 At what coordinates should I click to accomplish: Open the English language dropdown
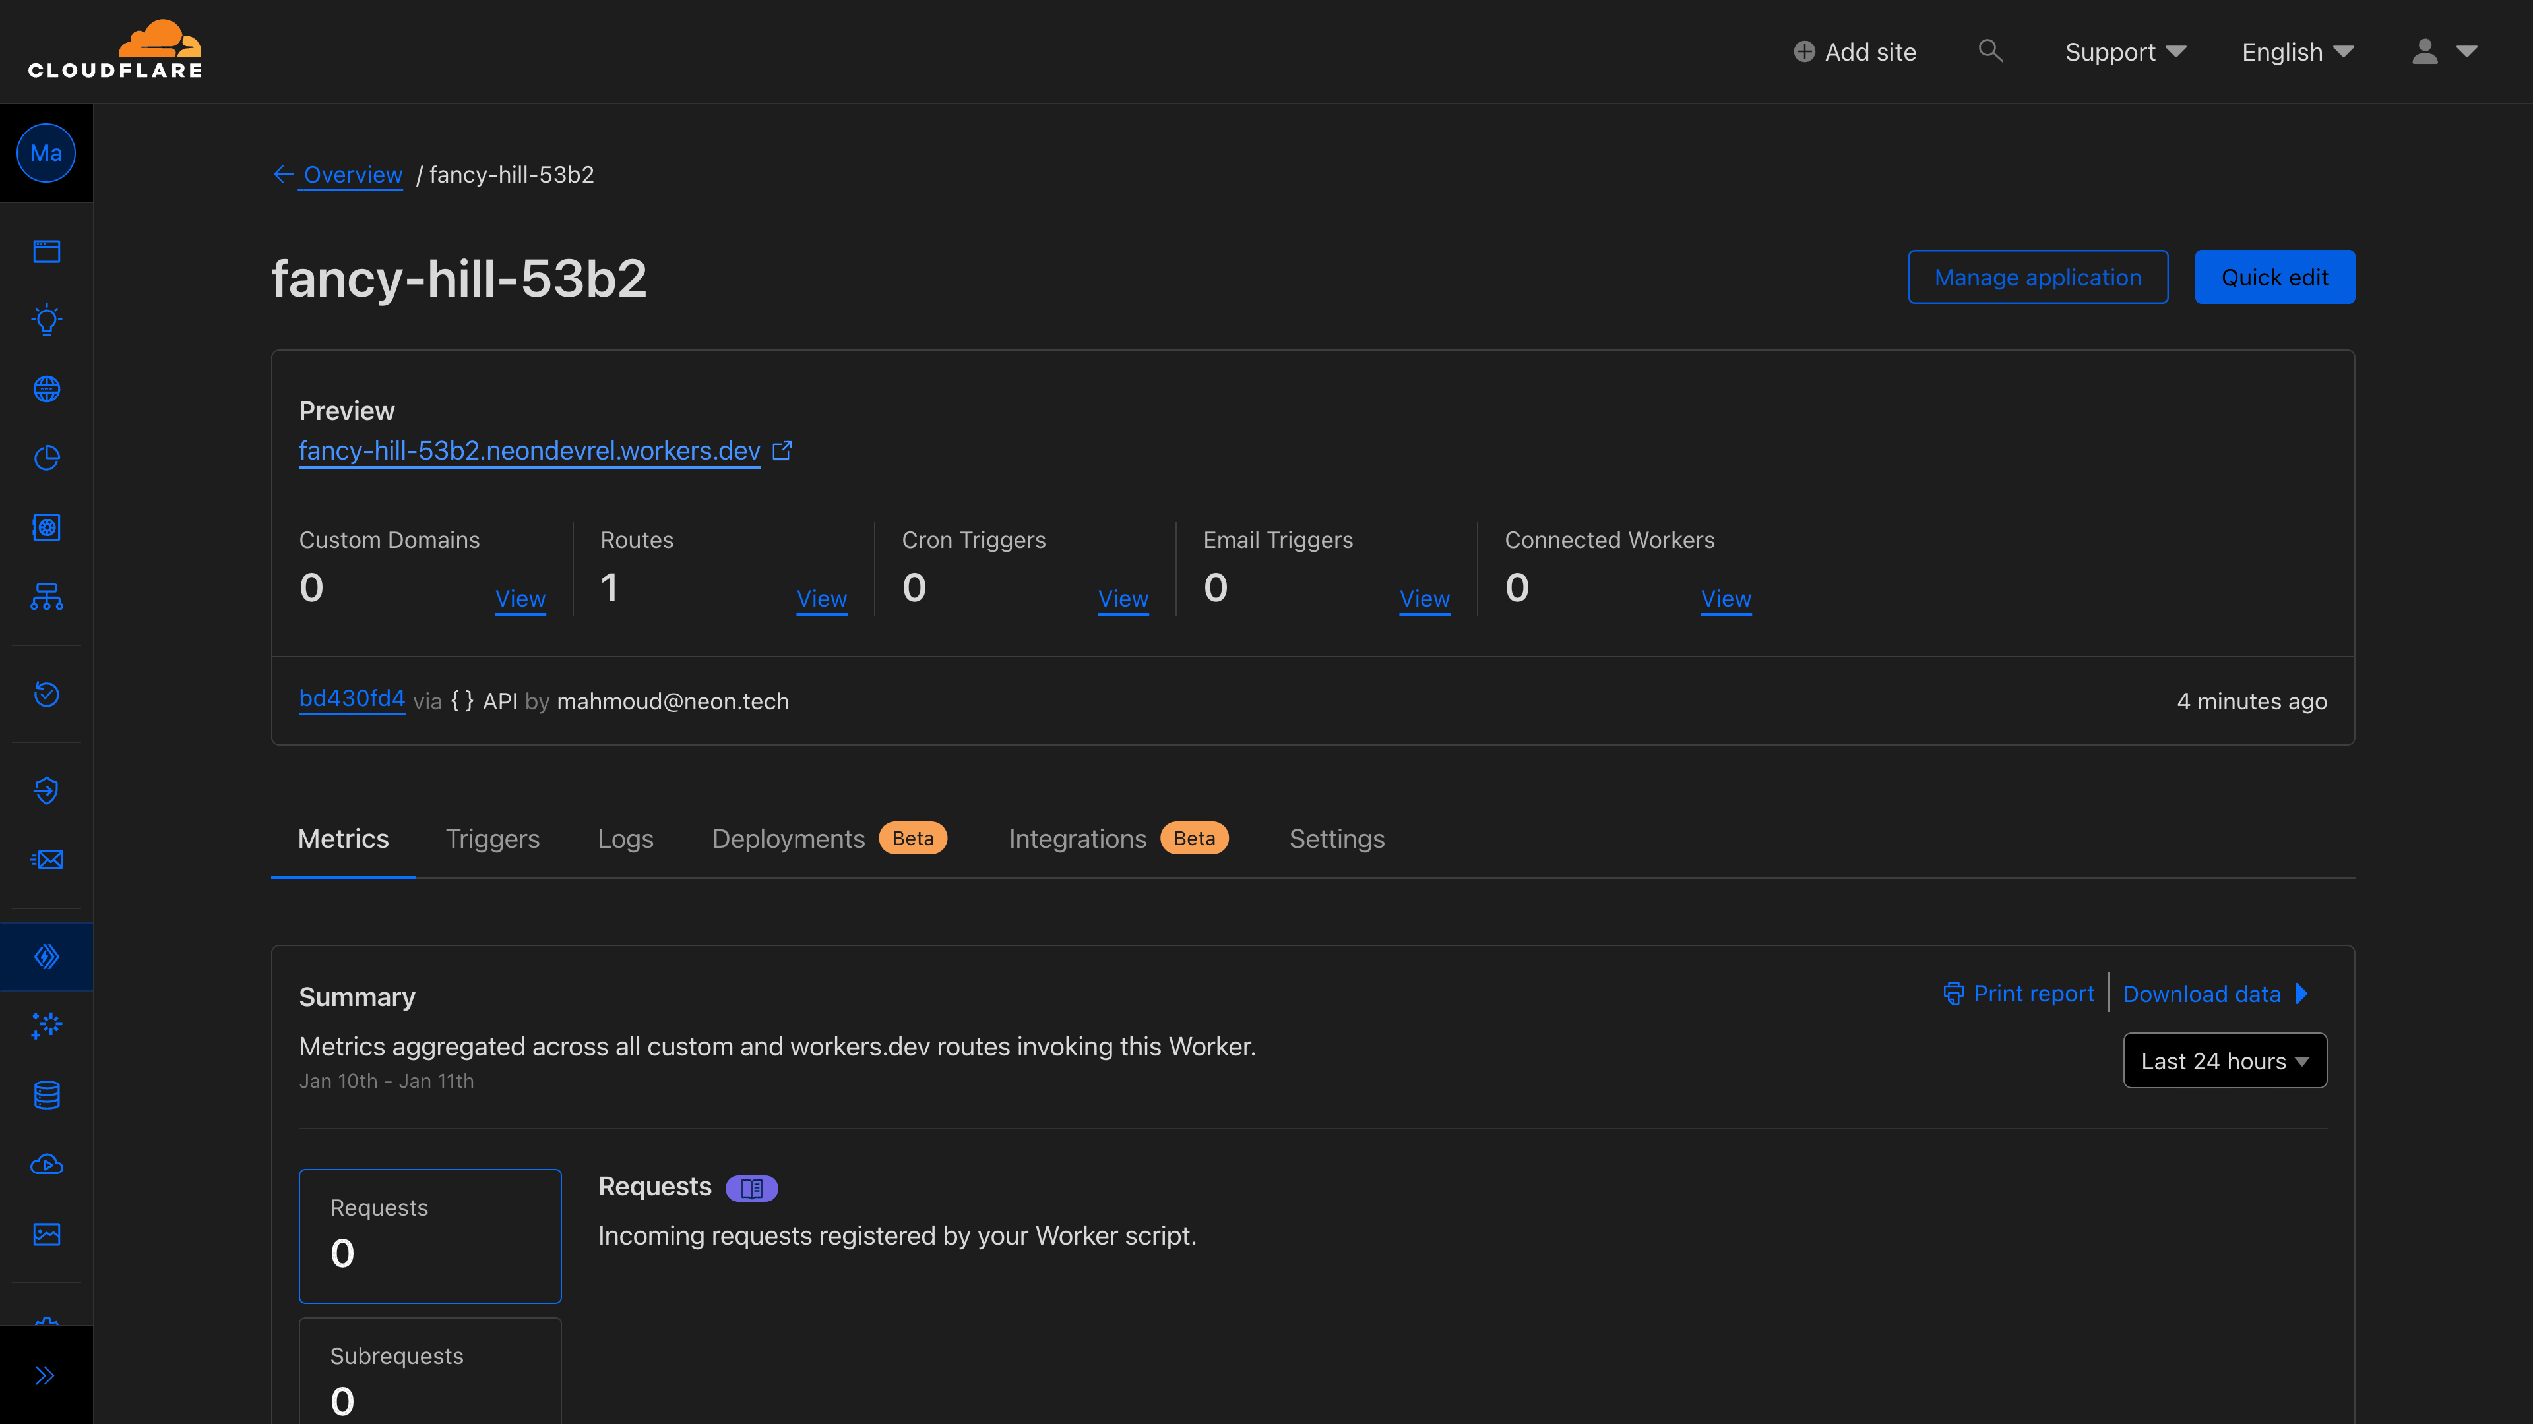2297,52
